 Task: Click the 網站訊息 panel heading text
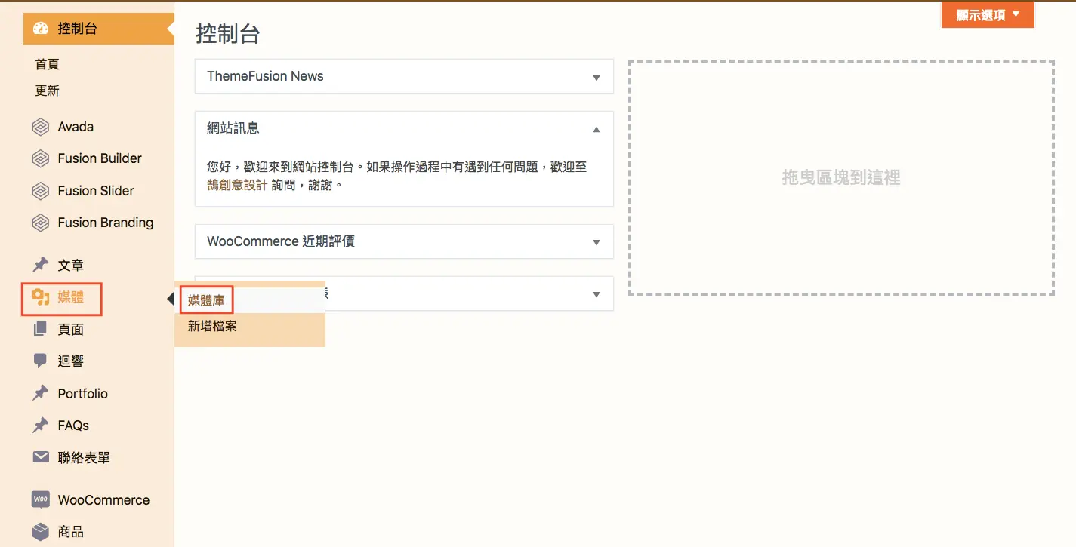point(233,128)
